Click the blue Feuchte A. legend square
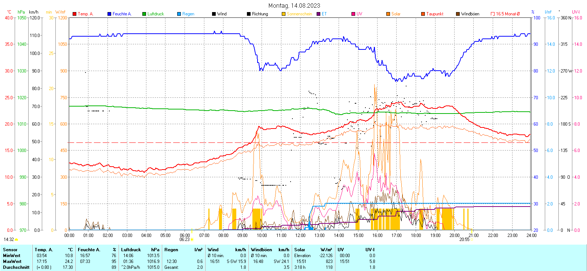The height and width of the screenshot is (271, 587). tap(109, 14)
